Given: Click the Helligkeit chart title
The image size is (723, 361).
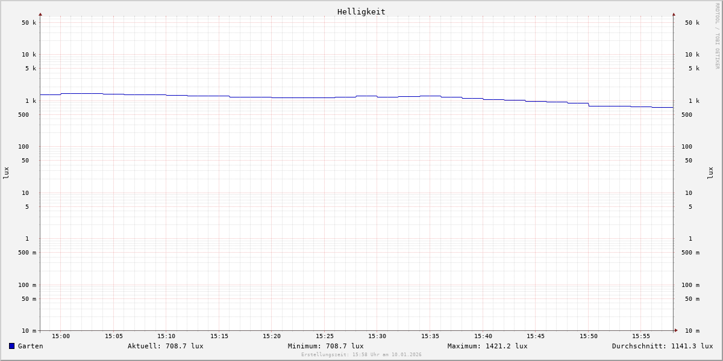Looking at the screenshot, I should click(361, 11).
